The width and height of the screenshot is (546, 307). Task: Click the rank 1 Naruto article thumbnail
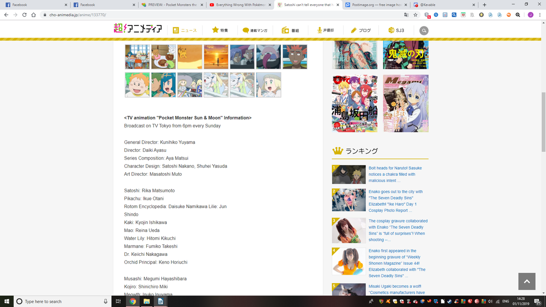click(349, 174)
